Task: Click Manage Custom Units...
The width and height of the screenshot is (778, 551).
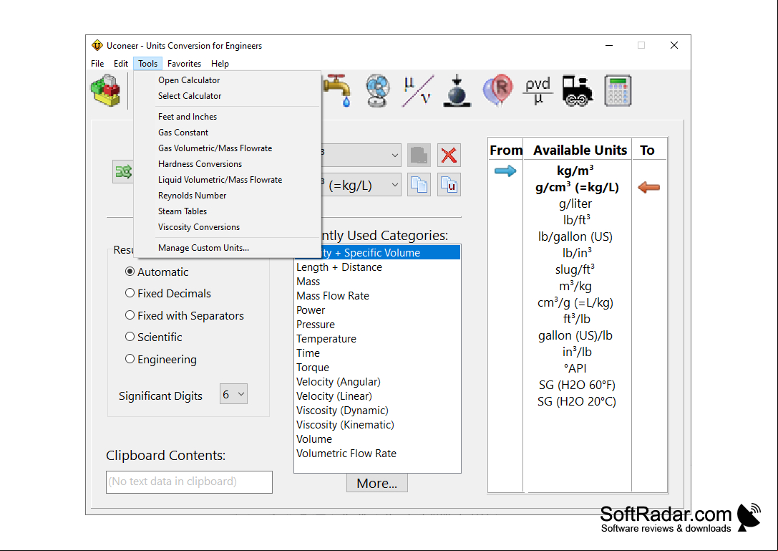Action: tap(228, 248)
